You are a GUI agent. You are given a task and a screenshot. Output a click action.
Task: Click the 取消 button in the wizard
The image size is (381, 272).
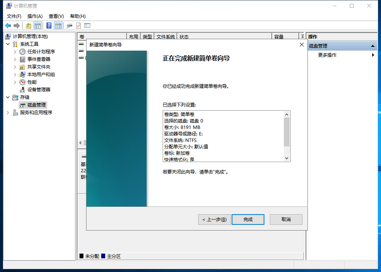click(286, 220)
